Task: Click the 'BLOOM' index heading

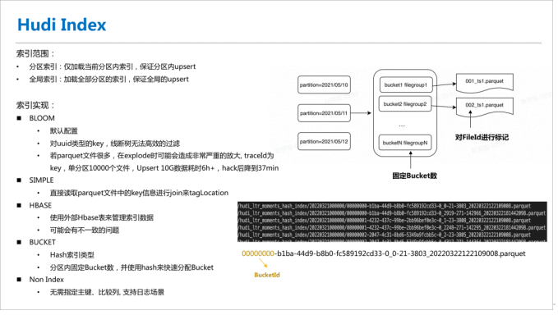Action: (x=42, y=118)
